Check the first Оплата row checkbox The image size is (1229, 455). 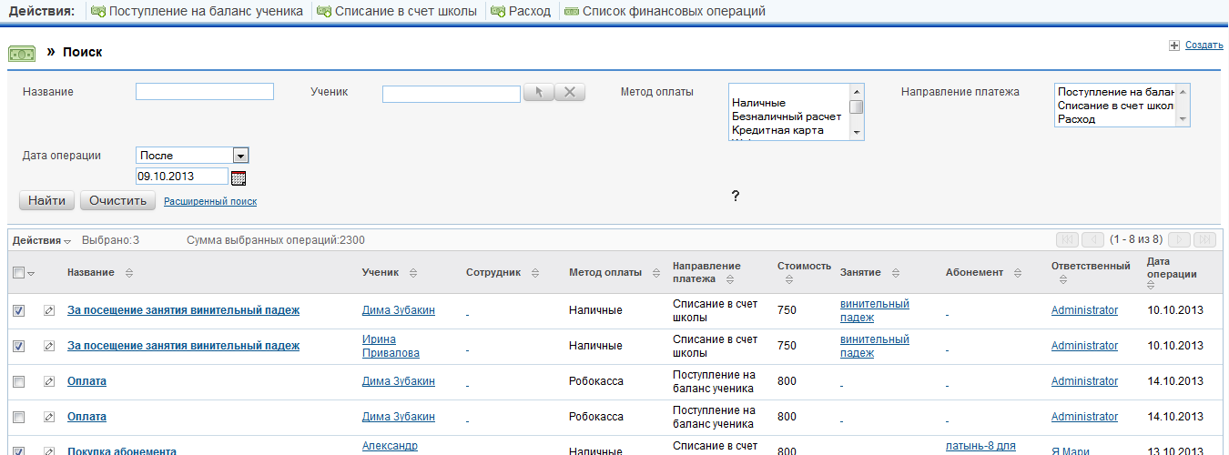point(19,381)
